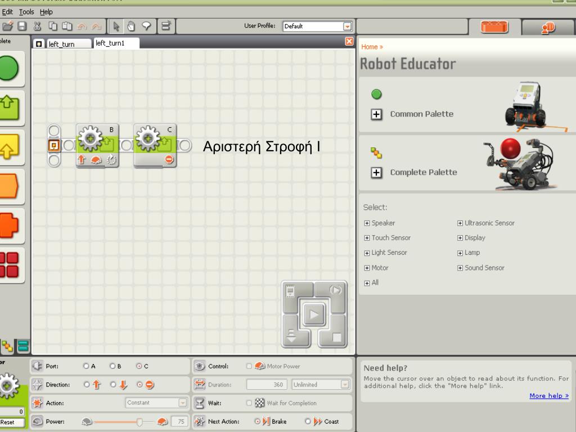576x432 pixels.
Task: Open the User Profile dropdown
Action: tap(346, 26)
